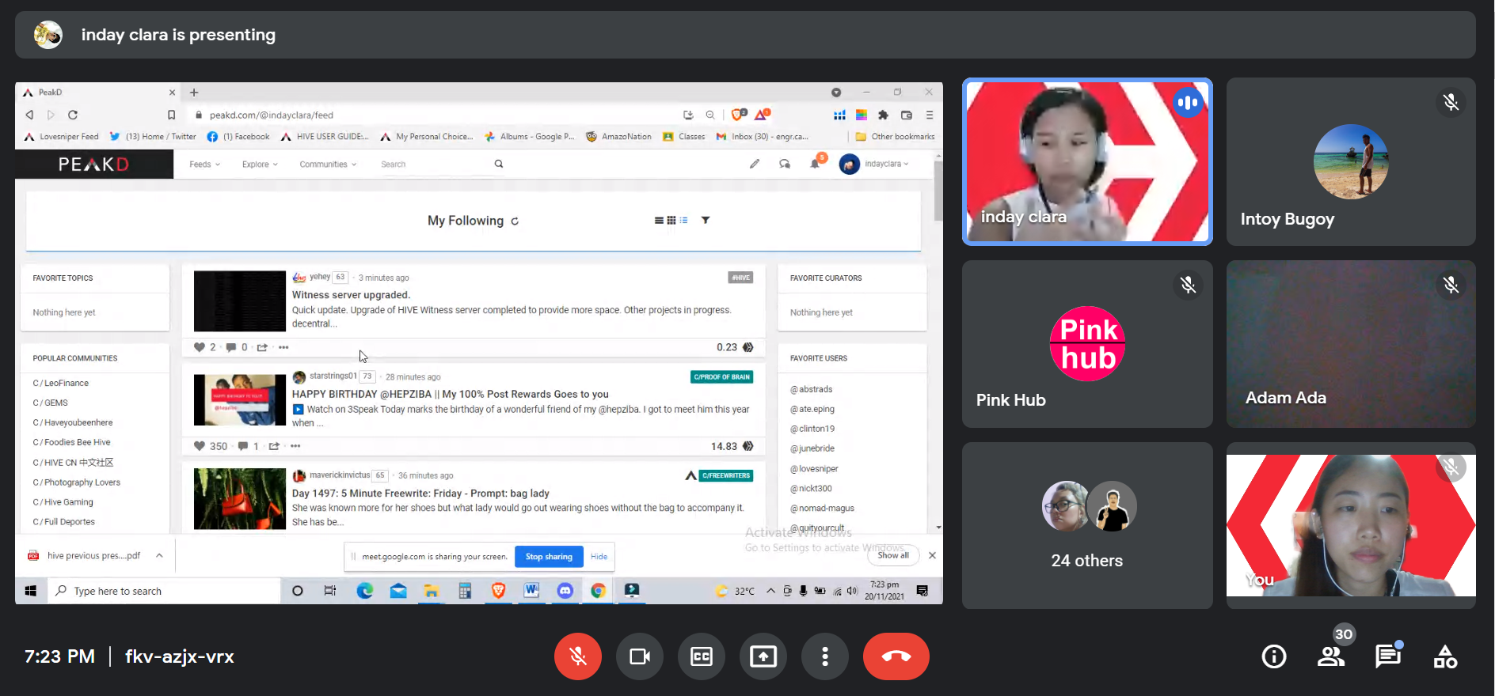
Task: Hide the screen sharing bar
Action: [599, 557]
